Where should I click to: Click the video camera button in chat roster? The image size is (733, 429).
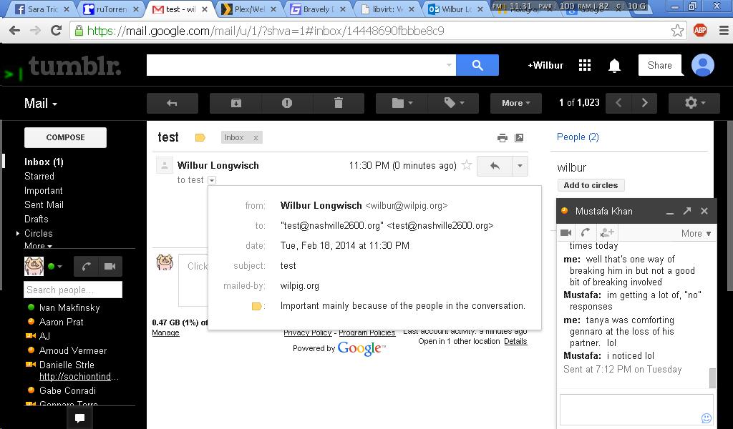pos(110,266)
